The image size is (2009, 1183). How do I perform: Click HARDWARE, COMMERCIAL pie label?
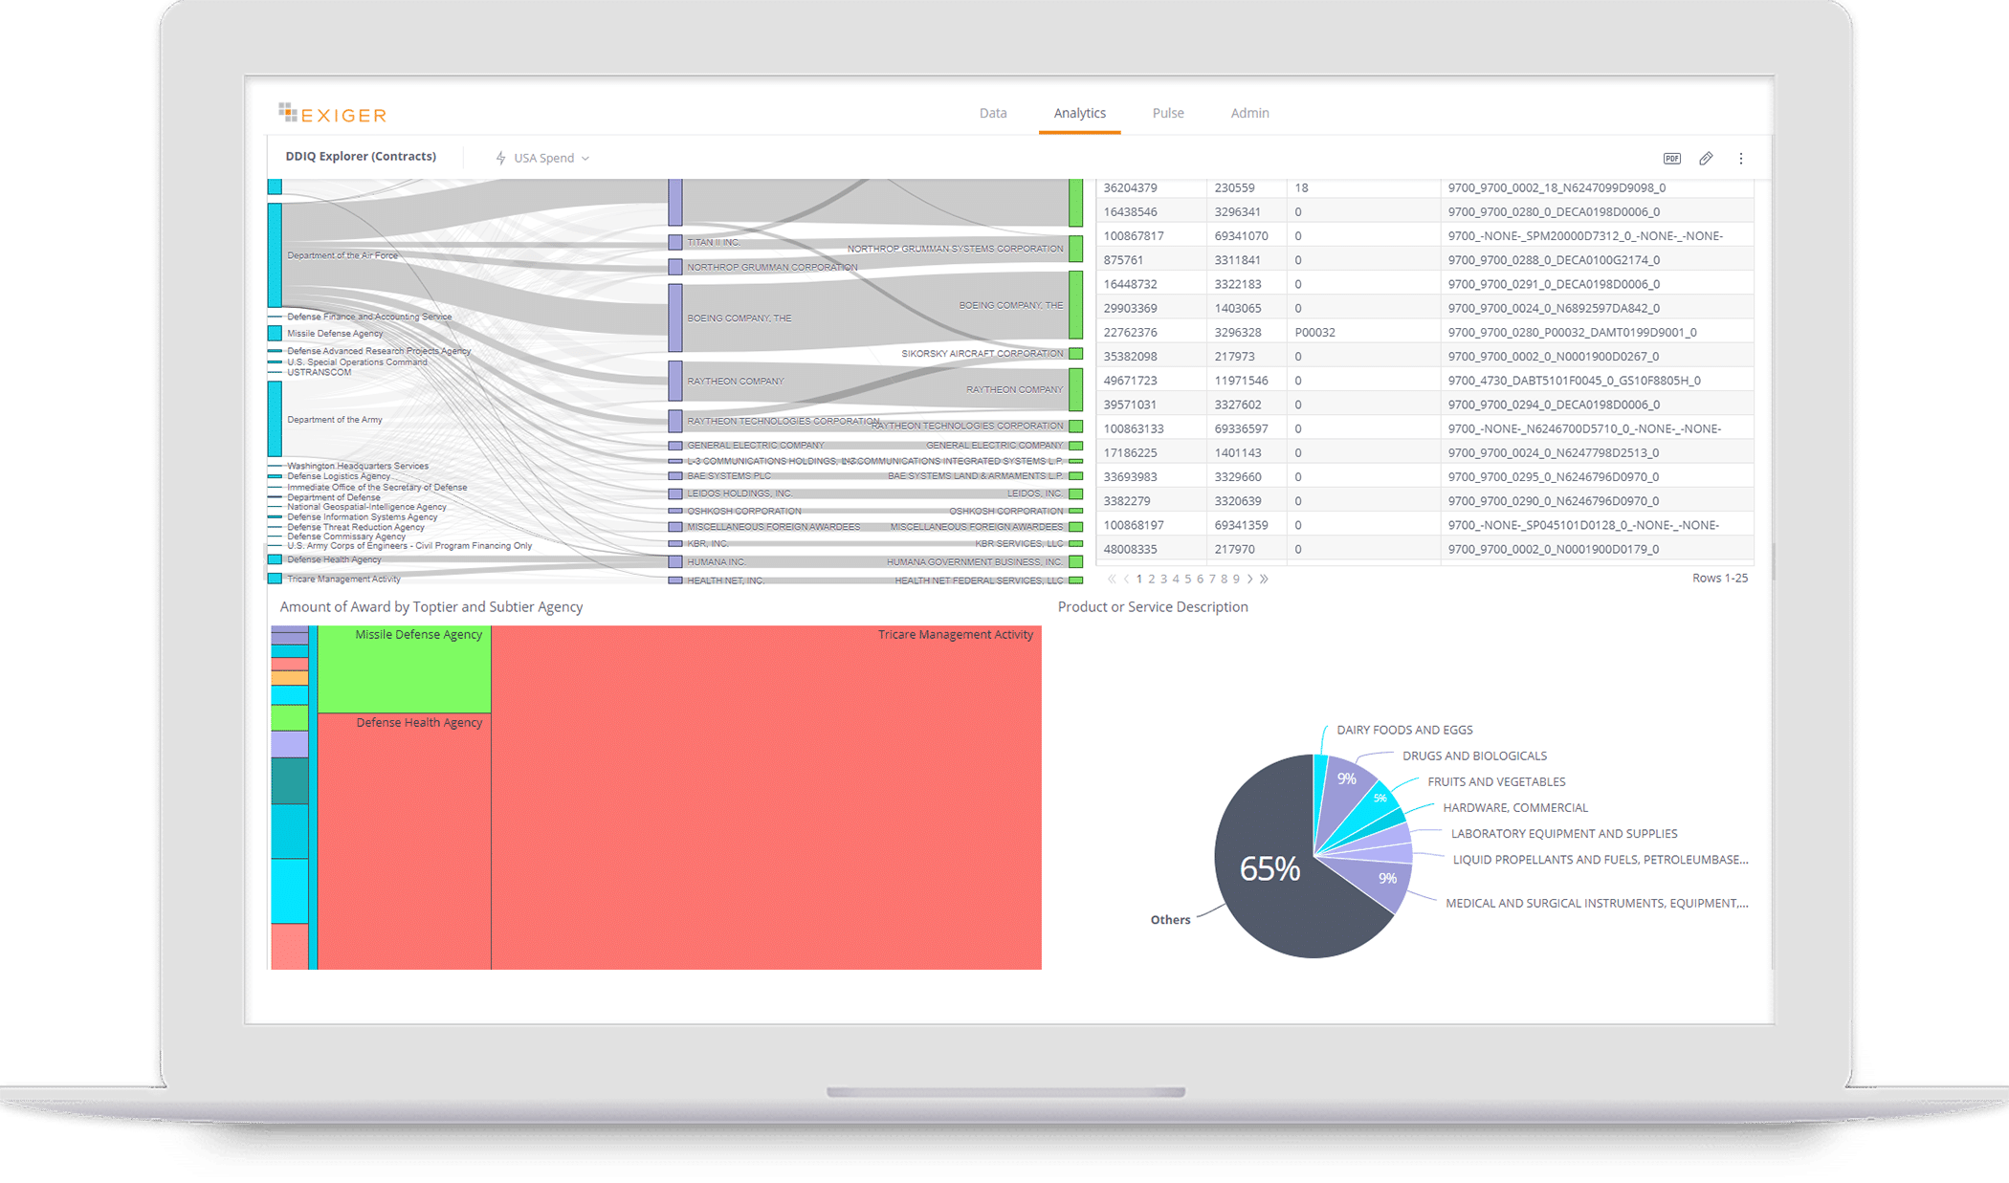coord(1515,807)
